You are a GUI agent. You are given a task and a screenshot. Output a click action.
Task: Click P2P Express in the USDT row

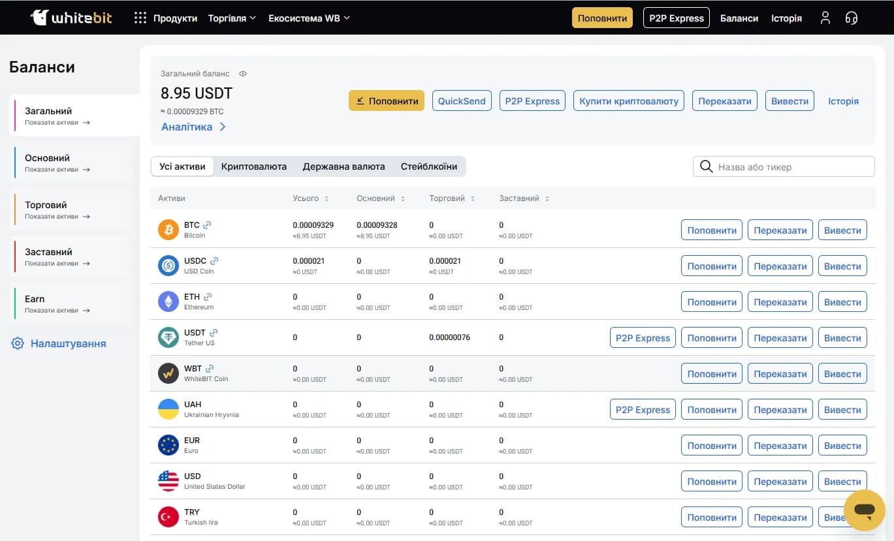pos(643,337)
